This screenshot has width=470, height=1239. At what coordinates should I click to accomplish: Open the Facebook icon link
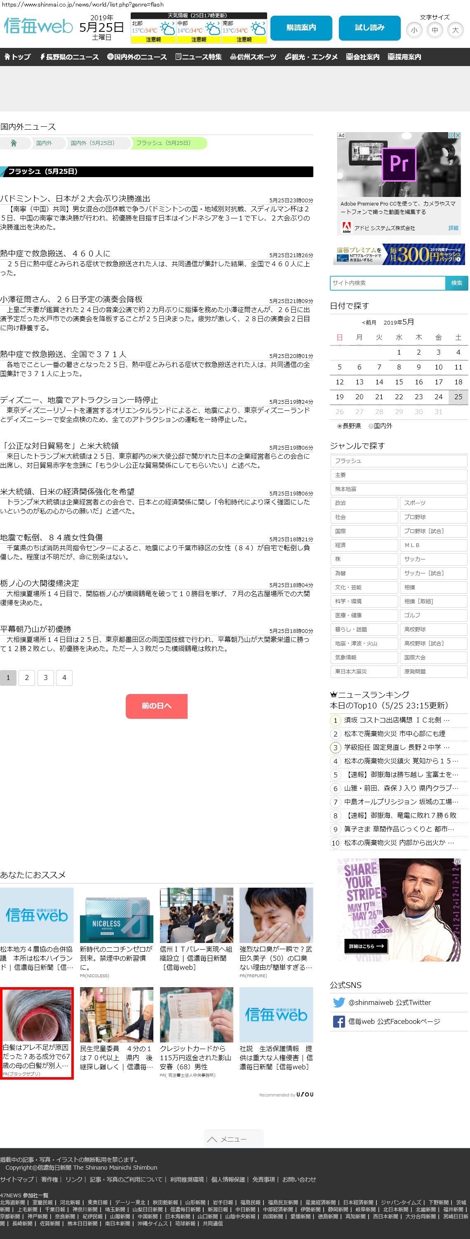339,1021
